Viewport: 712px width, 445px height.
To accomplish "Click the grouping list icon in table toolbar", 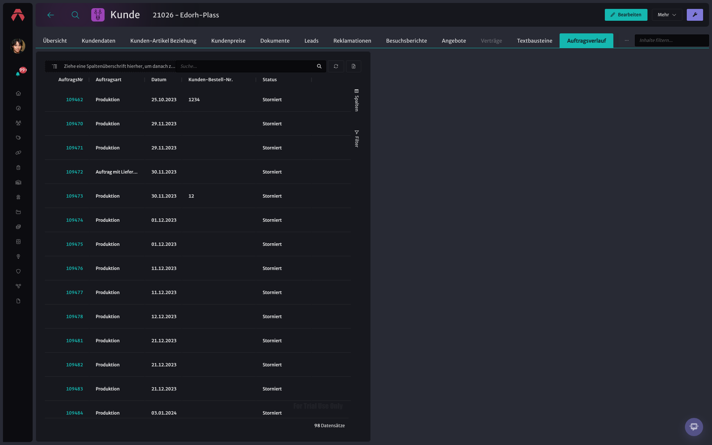I will point(55,66).
